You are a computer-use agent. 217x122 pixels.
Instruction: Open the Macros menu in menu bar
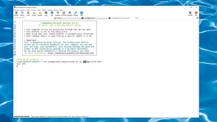coord(56,10)
